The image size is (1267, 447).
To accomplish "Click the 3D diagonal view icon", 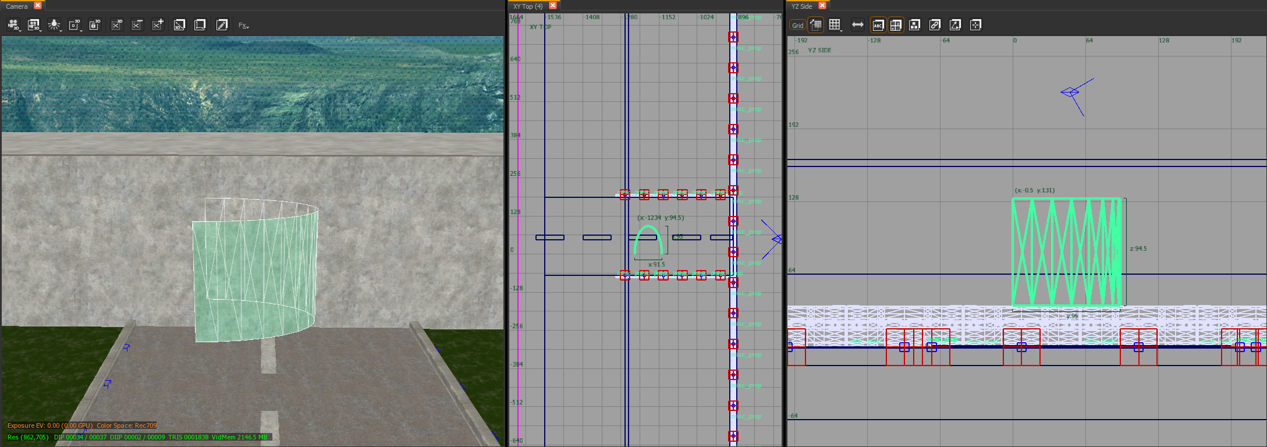I will 179,25.
